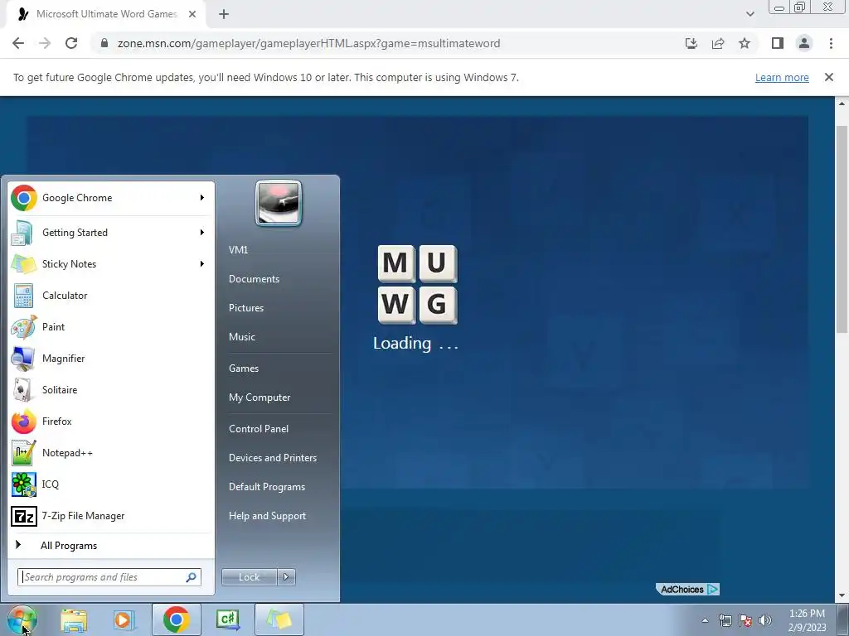Click the site lock icon in address bar
The height and width of the screenshot is (636, 849).
pos(104,43)
